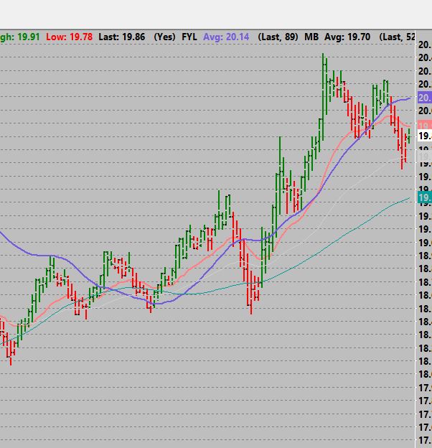Click the (Yes) label in the header
The image size is (432, 448).
(164, 37)
